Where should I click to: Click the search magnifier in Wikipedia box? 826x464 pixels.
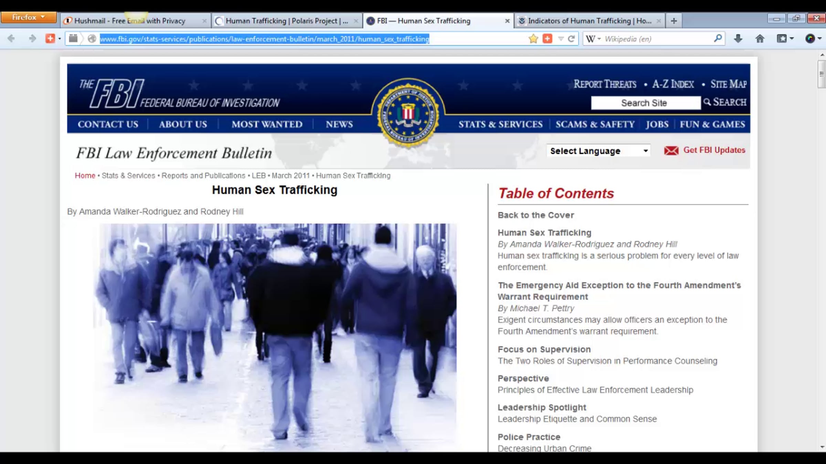(718, 38)
